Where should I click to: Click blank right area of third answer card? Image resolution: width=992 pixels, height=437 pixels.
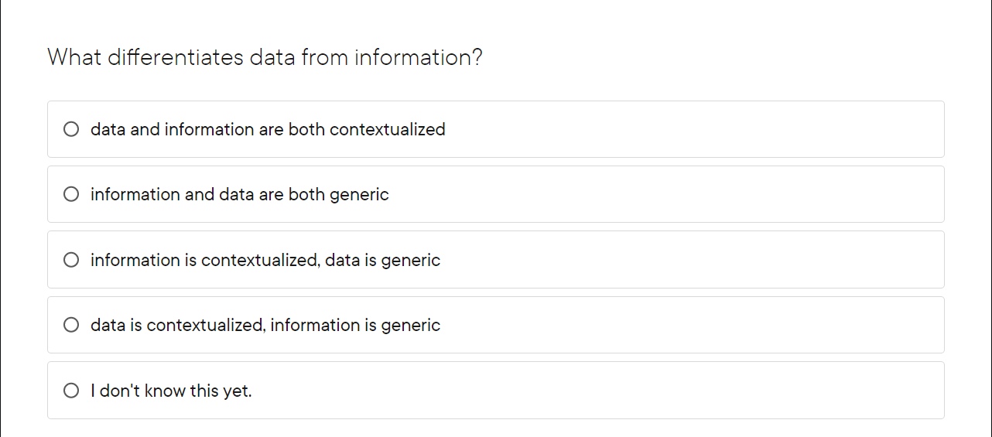tap(696, 260)
